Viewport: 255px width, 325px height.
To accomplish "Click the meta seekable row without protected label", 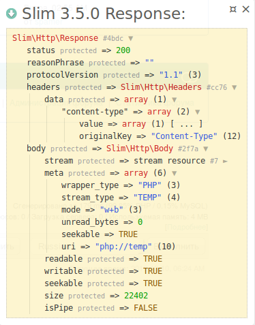I will (100, 234).
